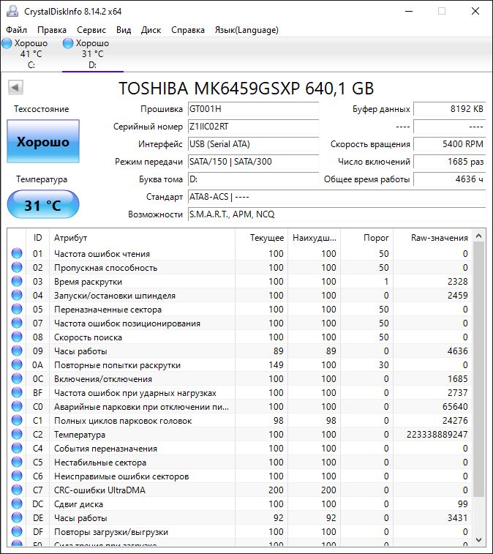Viewport: 493px width, 554px height.
Task: Select the Полных циклов парковок головок row
Action: click(x=240, y=421)
